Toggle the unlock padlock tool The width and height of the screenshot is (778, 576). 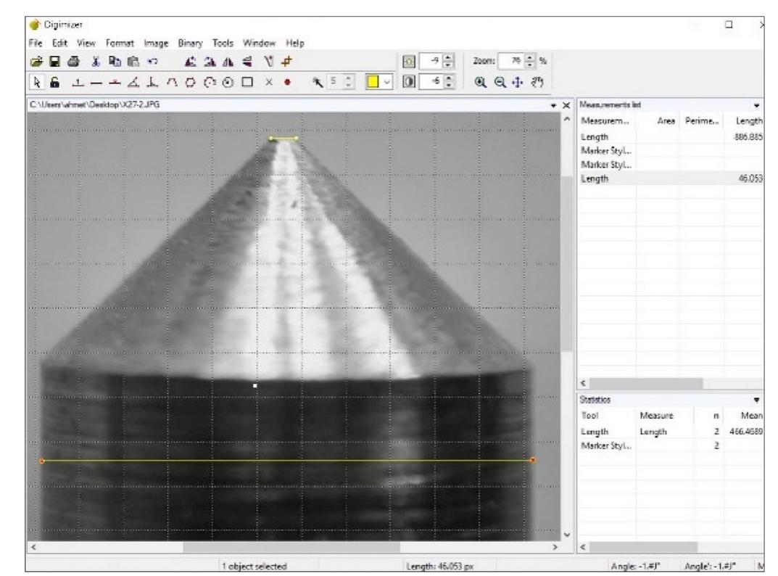(x=55, y=82)
